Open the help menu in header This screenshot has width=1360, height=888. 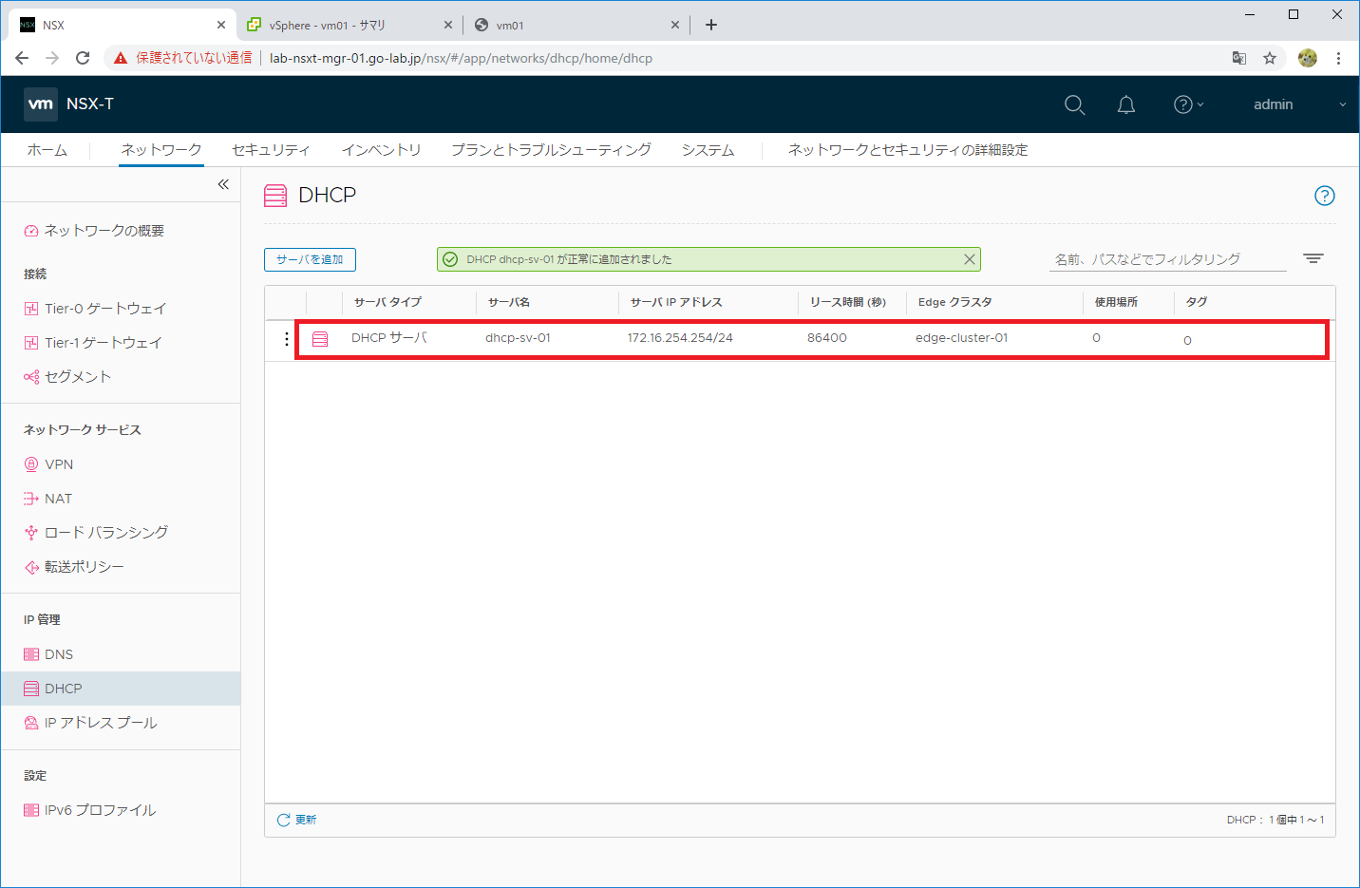1188,104
